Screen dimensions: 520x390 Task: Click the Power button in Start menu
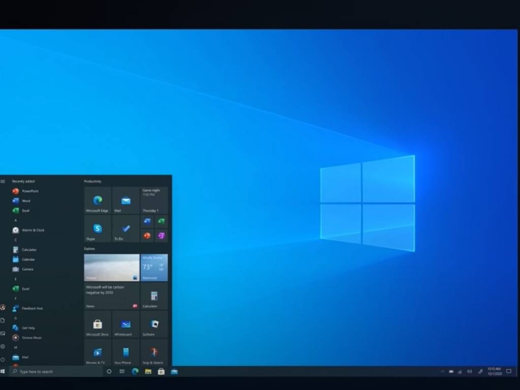(3, 360)
